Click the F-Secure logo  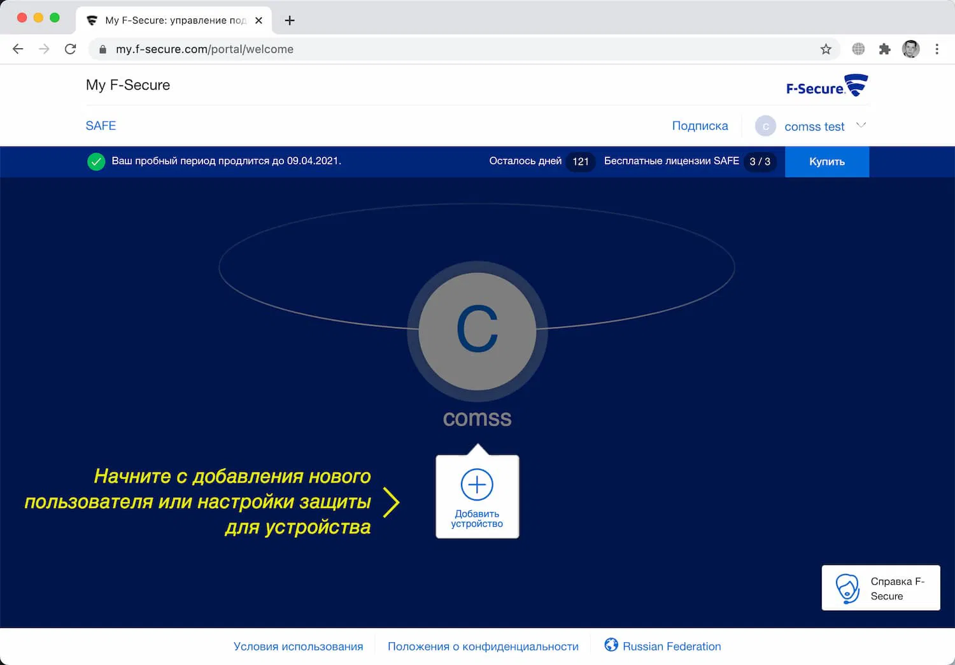(x=826, y=85)
